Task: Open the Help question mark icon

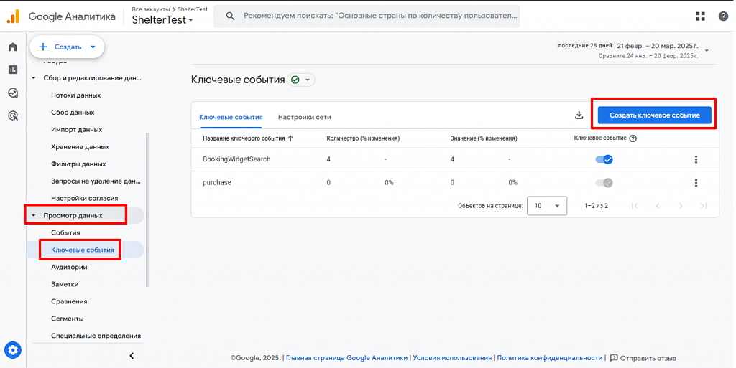Action: (723, 16)
